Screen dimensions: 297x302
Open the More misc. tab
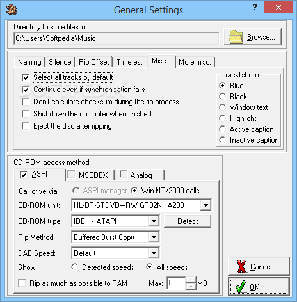pyautogui.click(x=195, y=62)
